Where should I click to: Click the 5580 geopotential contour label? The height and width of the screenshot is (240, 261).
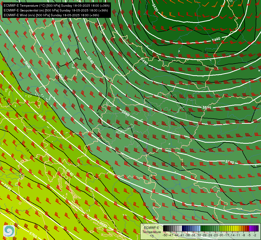click(230, 162)
